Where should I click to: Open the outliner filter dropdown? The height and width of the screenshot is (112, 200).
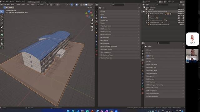click(180, 5)
